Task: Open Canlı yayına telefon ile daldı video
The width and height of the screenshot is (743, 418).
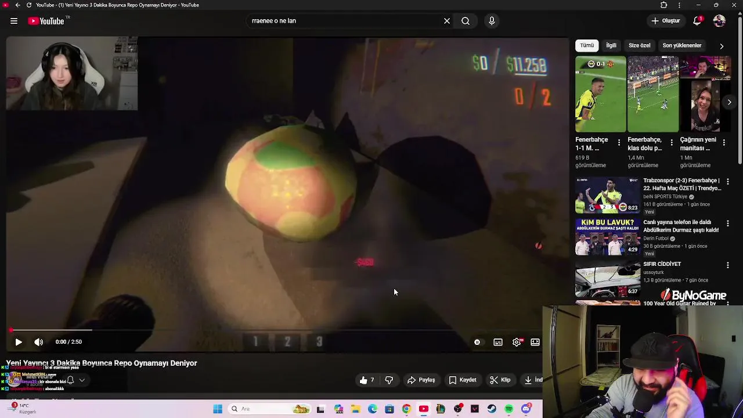Action: pos(681,226)
